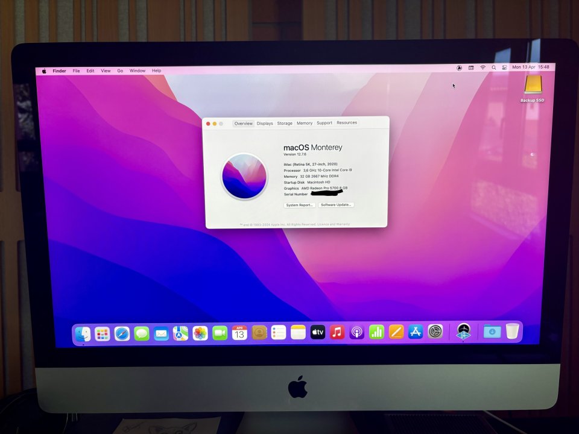Screen dimensions: 579x434
Task: Open the Go menu
Action: click(x=120, y=71)
